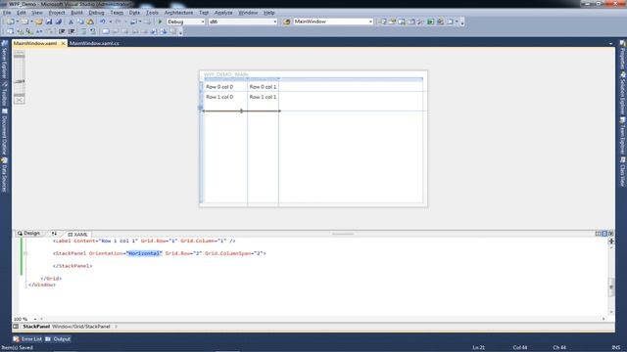Click the highlighted Horizontal value in XAML
Viewport: 627px width, 352px height.
pyautogui.click(x=144, y=253)
